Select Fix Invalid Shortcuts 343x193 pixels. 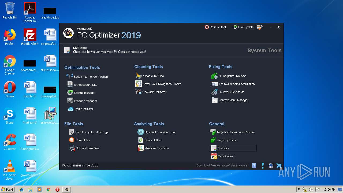[x=228, y=92]
